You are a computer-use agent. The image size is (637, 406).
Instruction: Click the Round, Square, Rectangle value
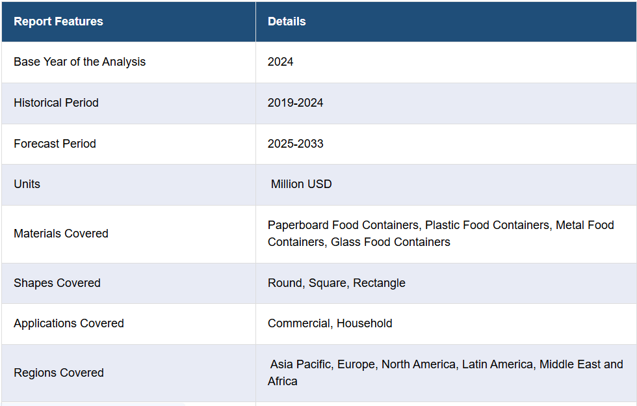336,283
